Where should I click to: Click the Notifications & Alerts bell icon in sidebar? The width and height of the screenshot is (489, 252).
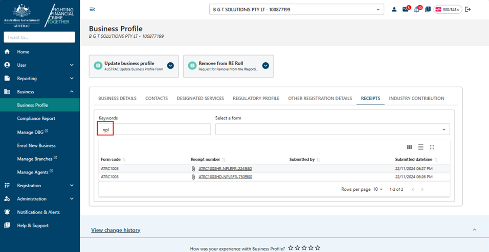7,212
